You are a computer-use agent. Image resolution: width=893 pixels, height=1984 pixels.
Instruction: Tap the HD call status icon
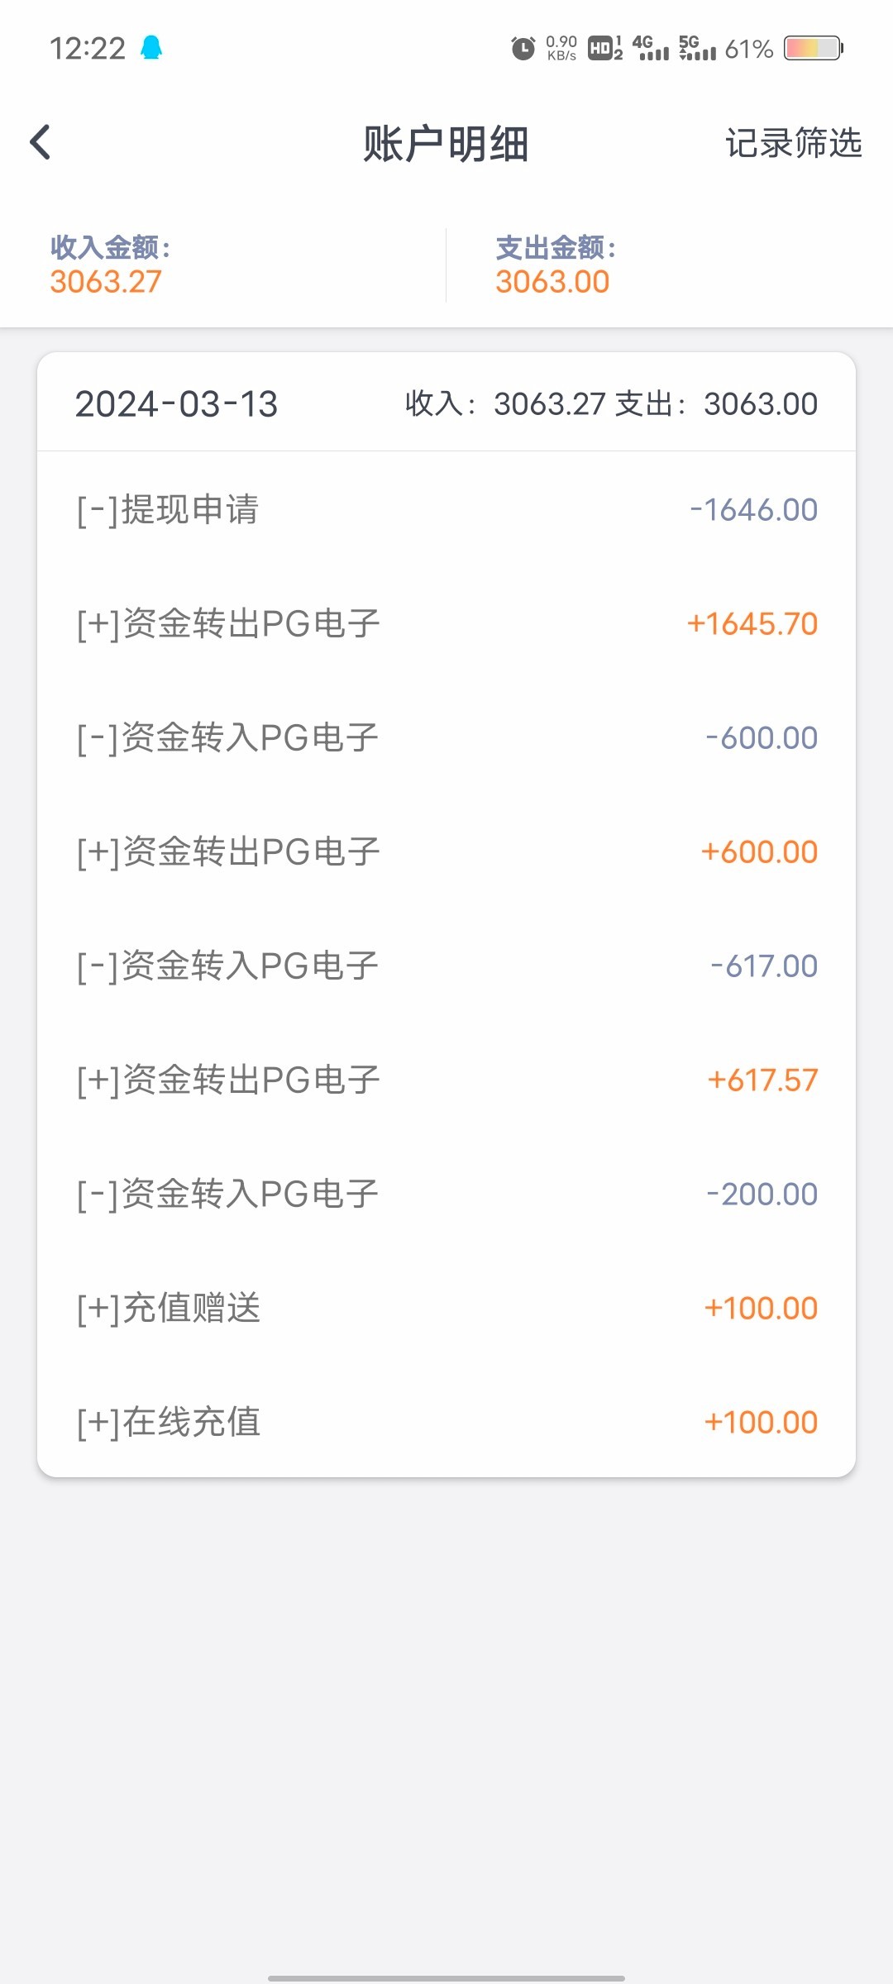coord(604,49)
